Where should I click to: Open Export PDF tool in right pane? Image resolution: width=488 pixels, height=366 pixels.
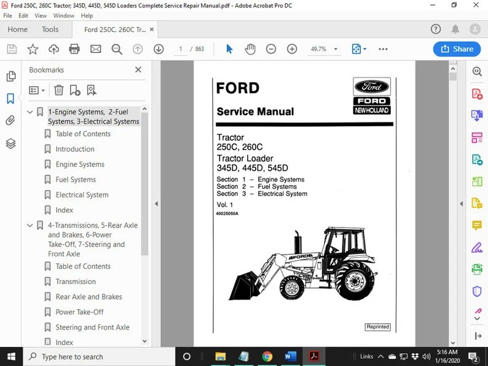pos(477,116)
